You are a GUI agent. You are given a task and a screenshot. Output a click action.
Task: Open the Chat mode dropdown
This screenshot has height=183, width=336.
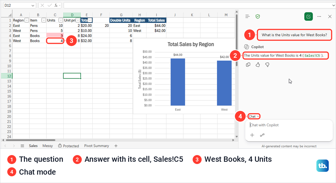click(x=254, y=116)
